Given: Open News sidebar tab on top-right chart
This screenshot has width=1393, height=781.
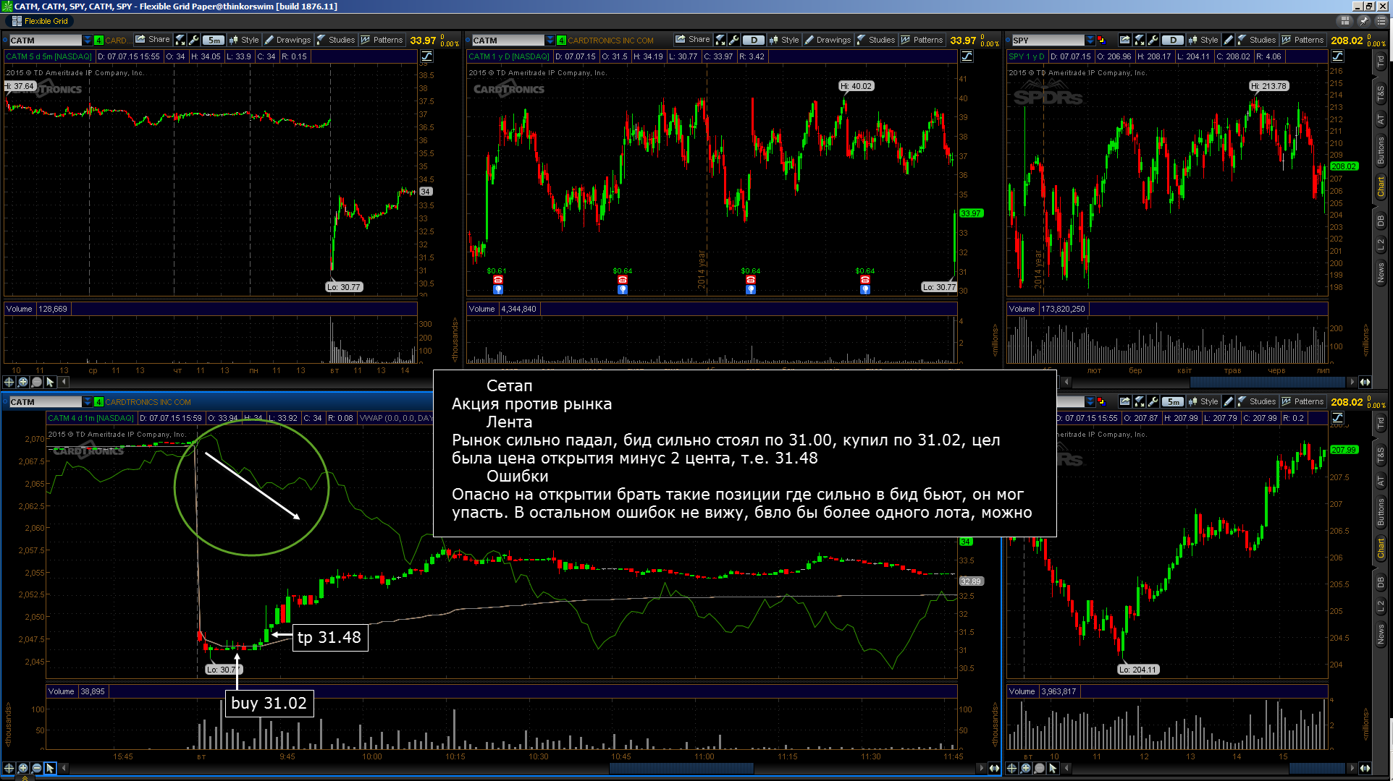Looking at the screenshot, I should pyautogui.click(x=1381, y=273).
